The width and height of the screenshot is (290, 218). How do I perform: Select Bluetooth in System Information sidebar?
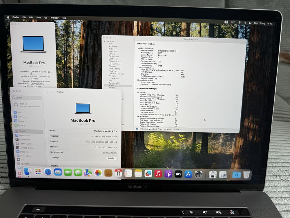tap(113, 51)
